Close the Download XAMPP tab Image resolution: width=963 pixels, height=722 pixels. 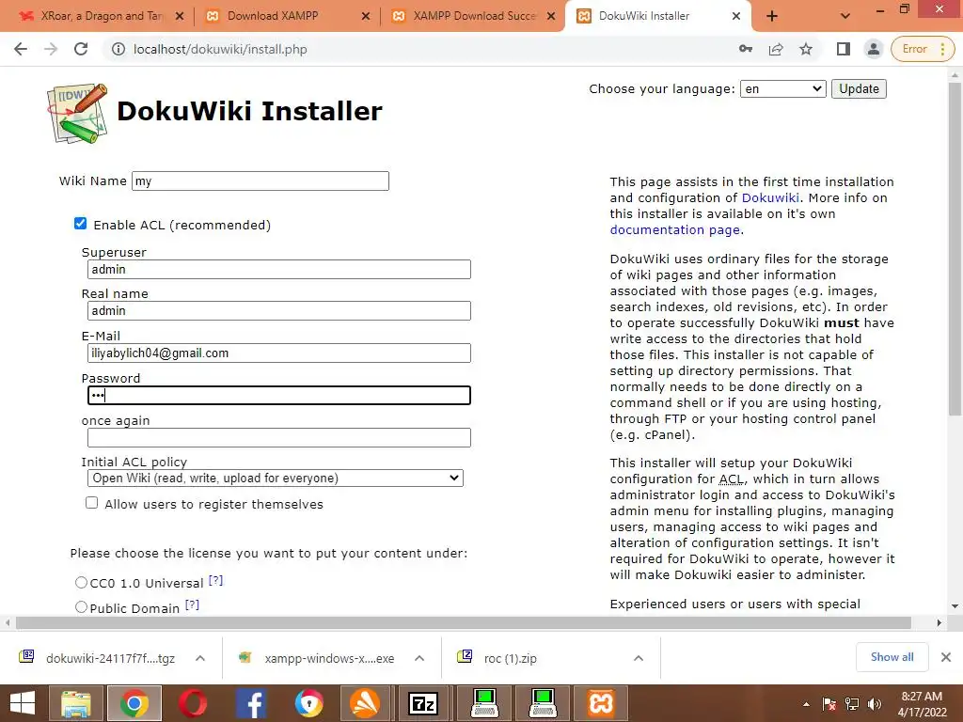coord(366,16)
